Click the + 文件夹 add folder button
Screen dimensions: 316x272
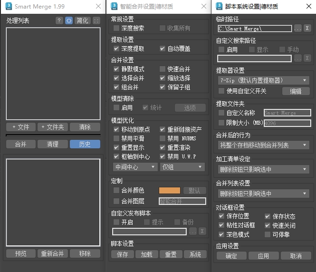click(x=53, y=127)
